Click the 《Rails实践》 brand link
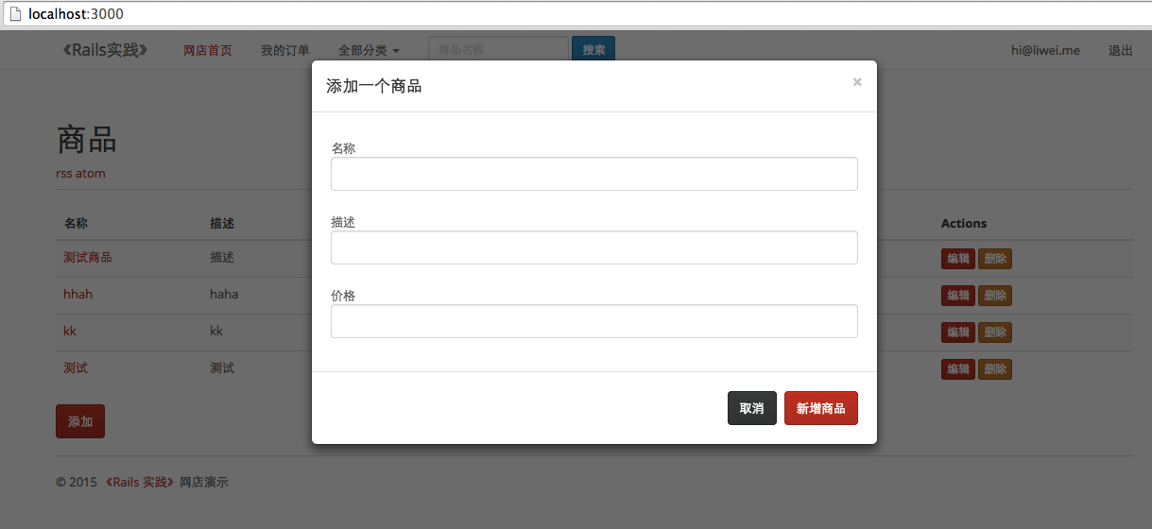Image resolution: width=1152 pixels, height=529 pixels. coord(105,50)
